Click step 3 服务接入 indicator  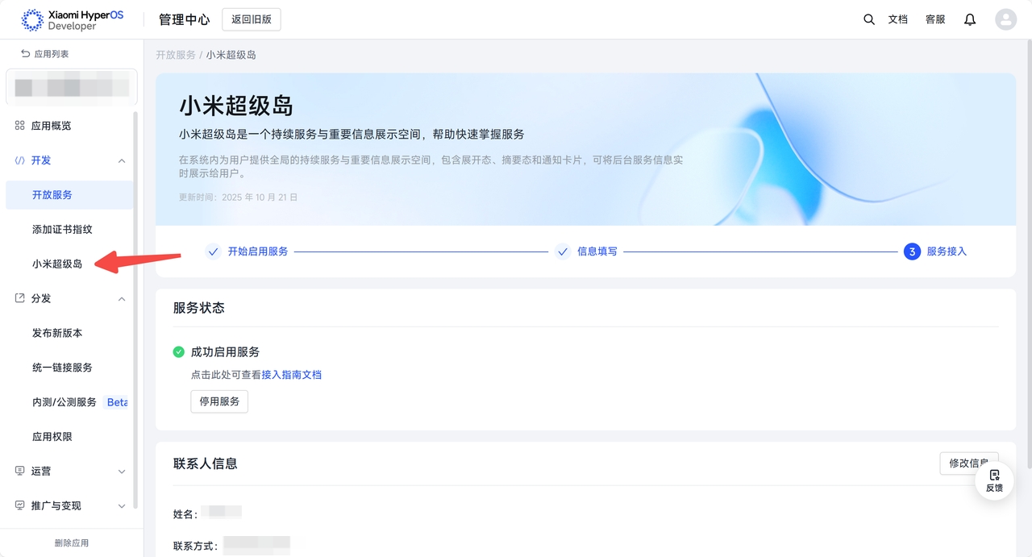(912, 251)
